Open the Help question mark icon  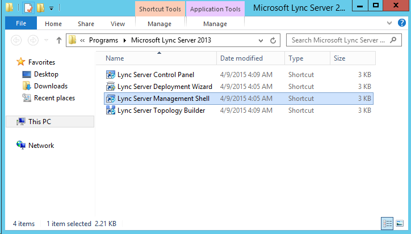click(x=401, y=23)
